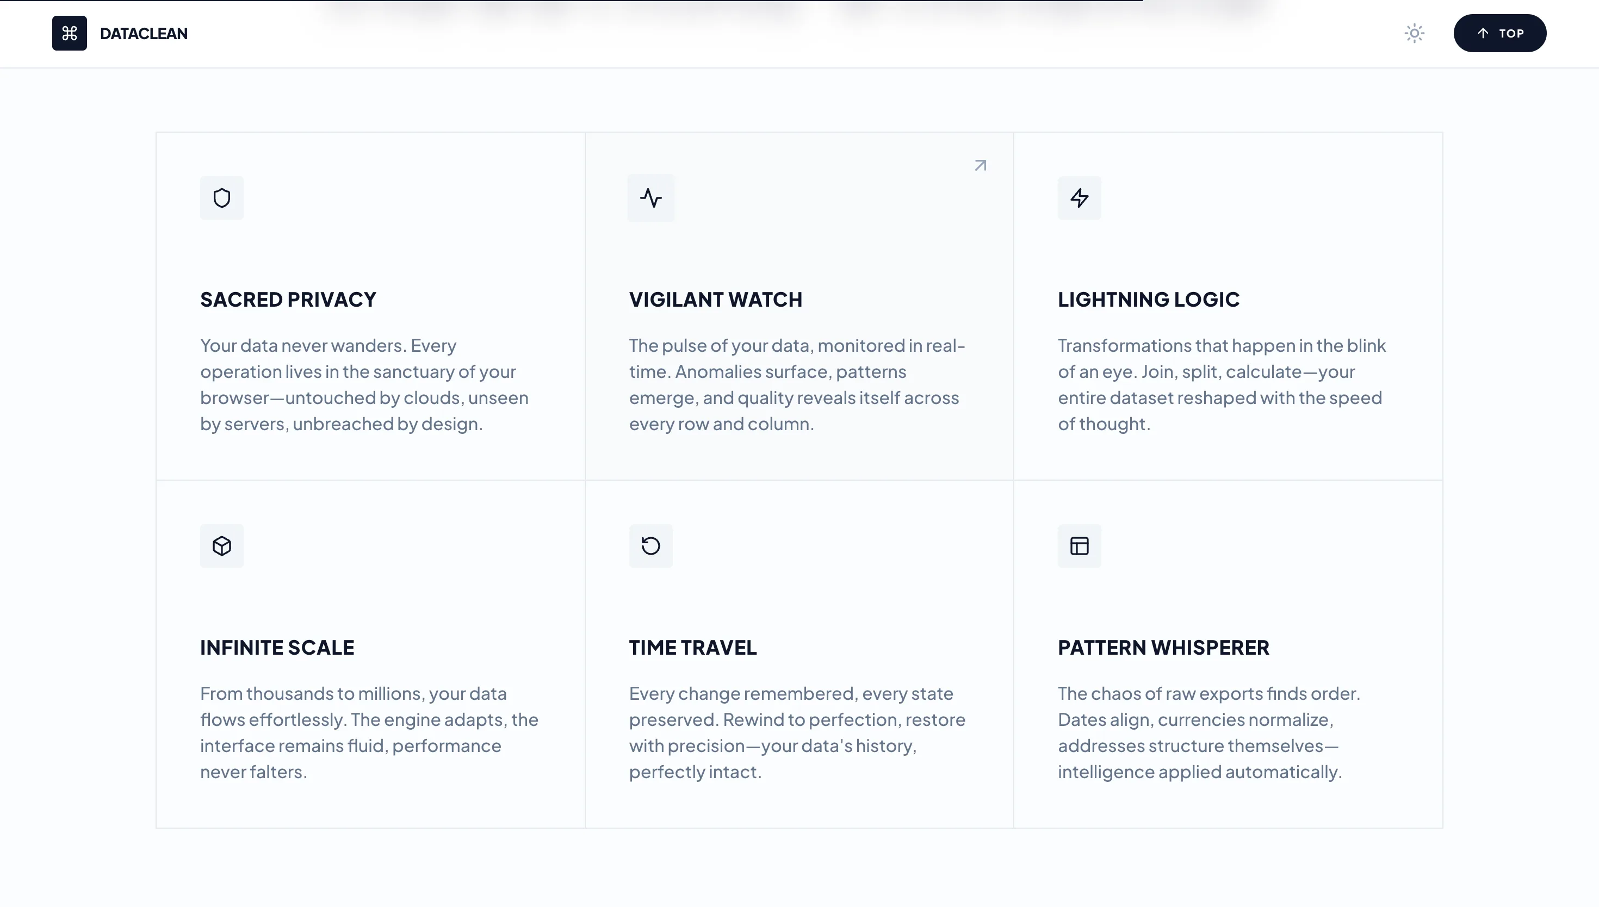
Task: Click the shield icon for Sacred Privacy
Action: click(x=222, y=198)
